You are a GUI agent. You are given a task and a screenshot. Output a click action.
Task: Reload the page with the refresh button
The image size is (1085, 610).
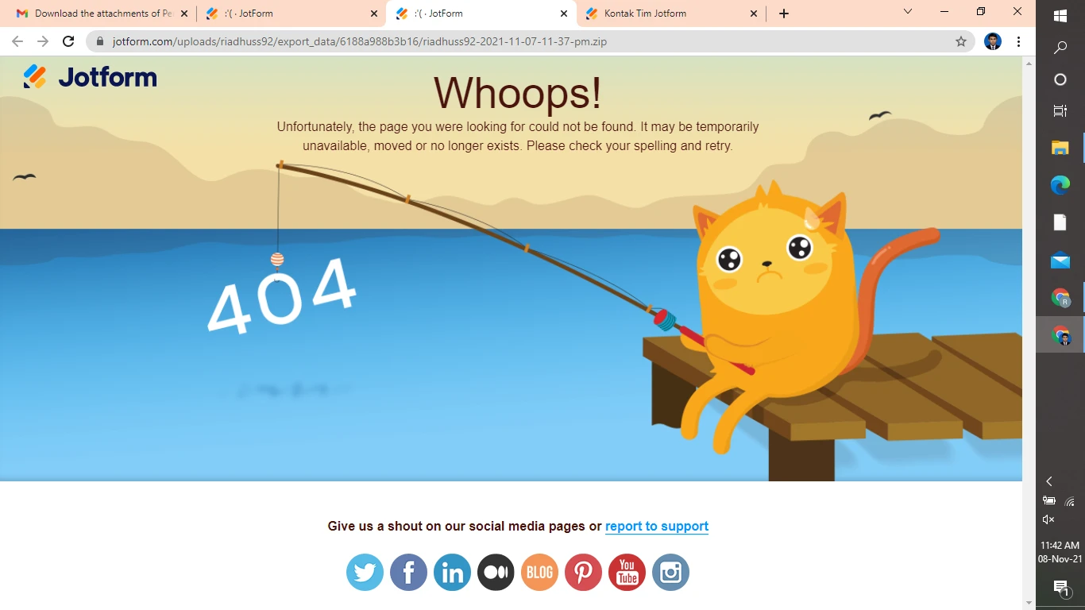coord(68,41)
